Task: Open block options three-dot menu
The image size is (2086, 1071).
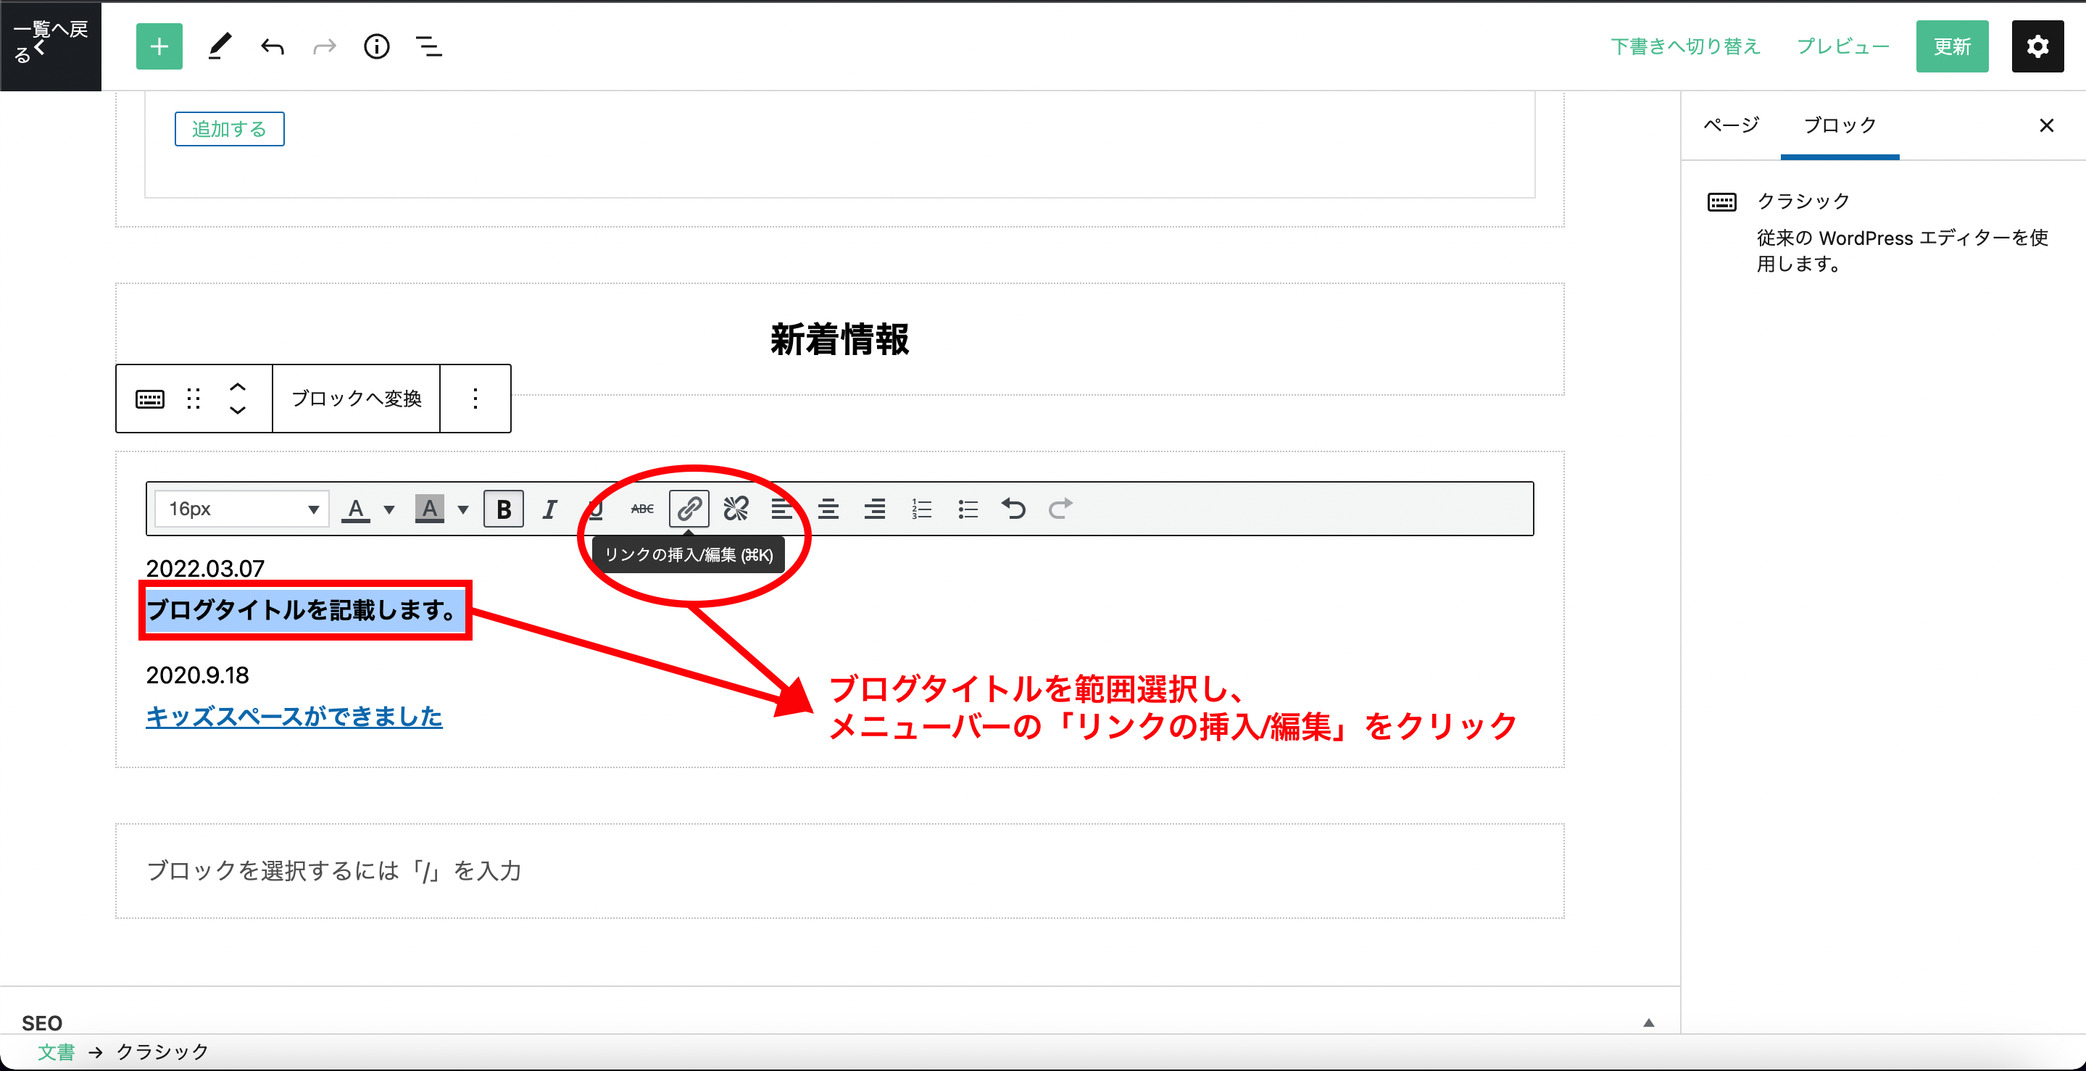Action: pyautogui.click(x=475, y=399)
